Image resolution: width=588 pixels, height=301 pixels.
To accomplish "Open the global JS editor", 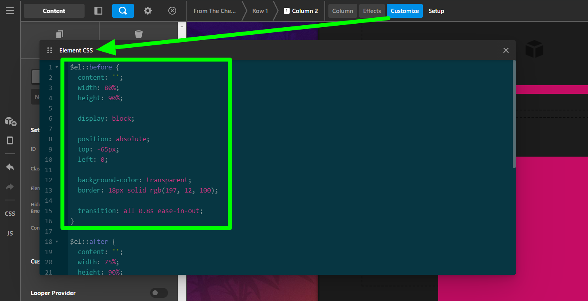I will click(x=10, y=234).
